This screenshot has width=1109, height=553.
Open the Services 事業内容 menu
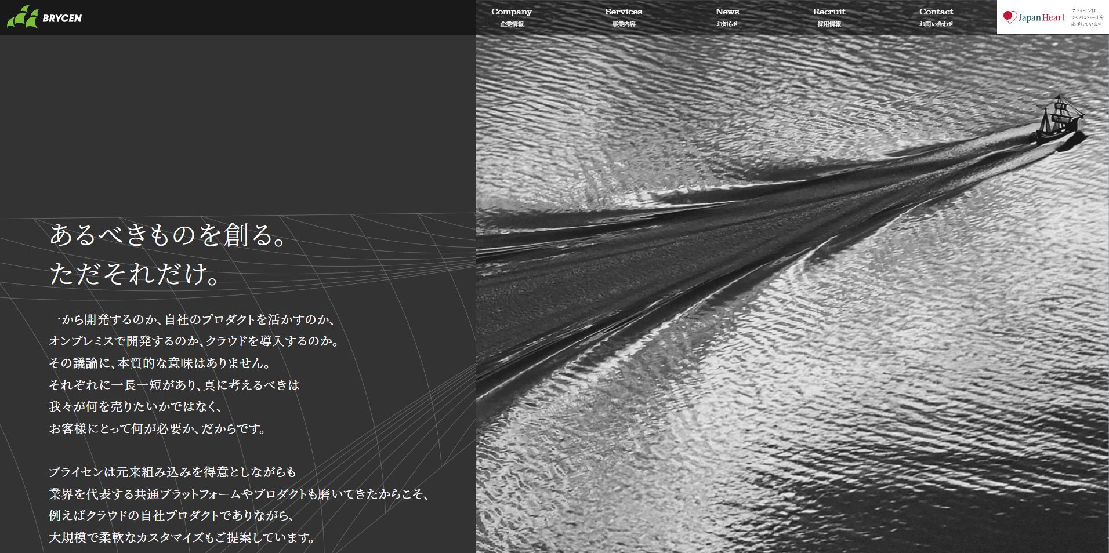(x=624, y=17)
